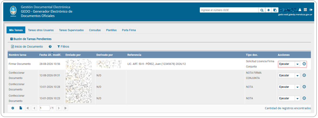Screen dimensions: 318x118
Task: Open Ejecutar dropdown for 13-01-2026 10:28 row
Action: point(297,87)
